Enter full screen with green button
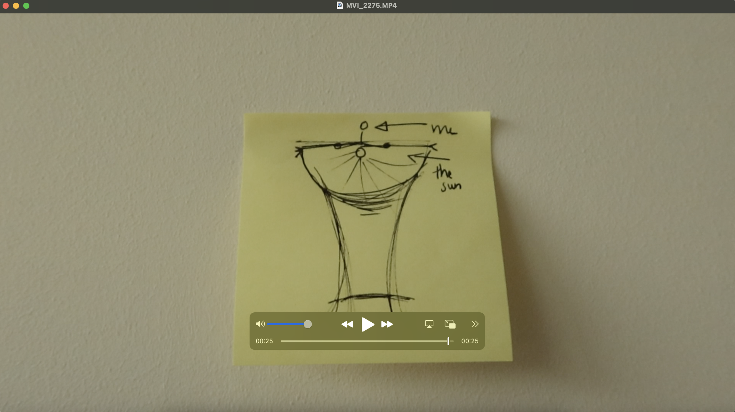This screenshot has height=412, width=735. [26, 6]
